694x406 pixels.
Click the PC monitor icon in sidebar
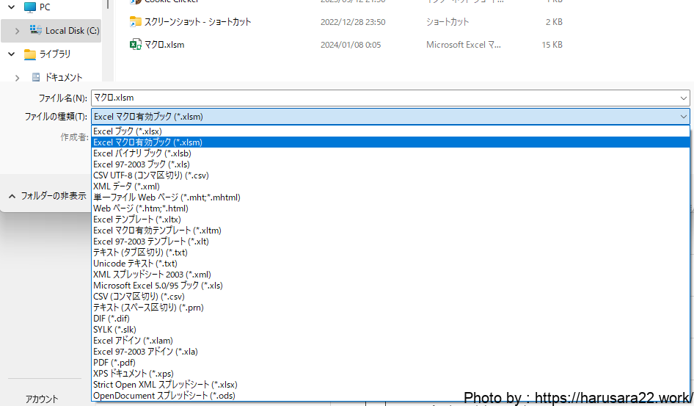[x=29, y=7]
